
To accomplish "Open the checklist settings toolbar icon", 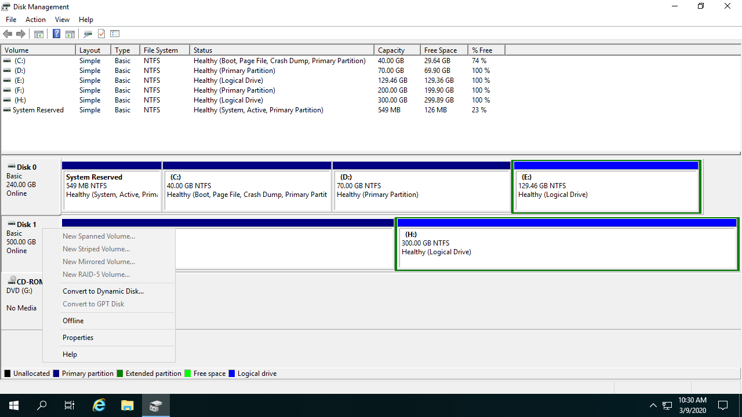I will pyautogui.click(x=115, y=34).
